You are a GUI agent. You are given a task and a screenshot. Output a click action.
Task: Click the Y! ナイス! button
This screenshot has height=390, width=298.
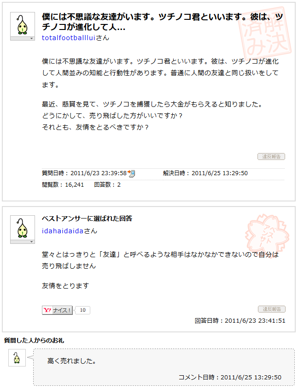point(58,310)
